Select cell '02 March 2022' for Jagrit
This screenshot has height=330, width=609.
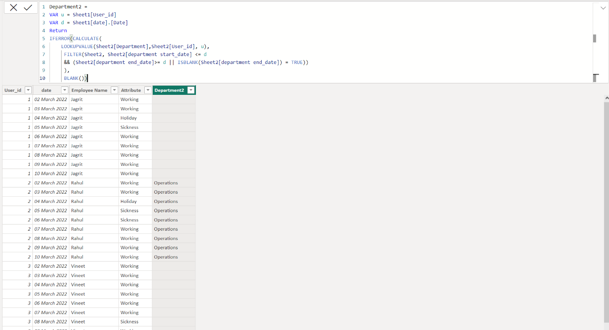pos(51,99)
